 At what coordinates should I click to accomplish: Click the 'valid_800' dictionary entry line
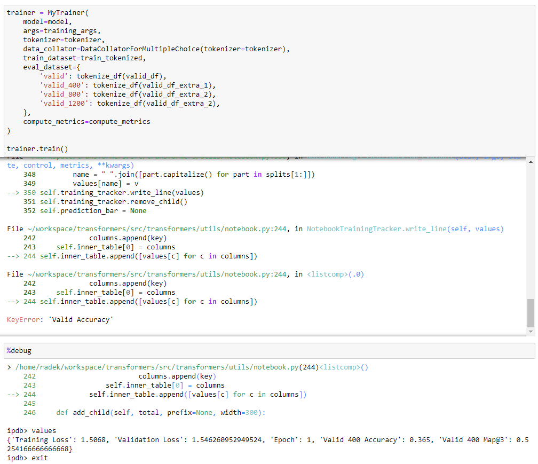(128, 95)
